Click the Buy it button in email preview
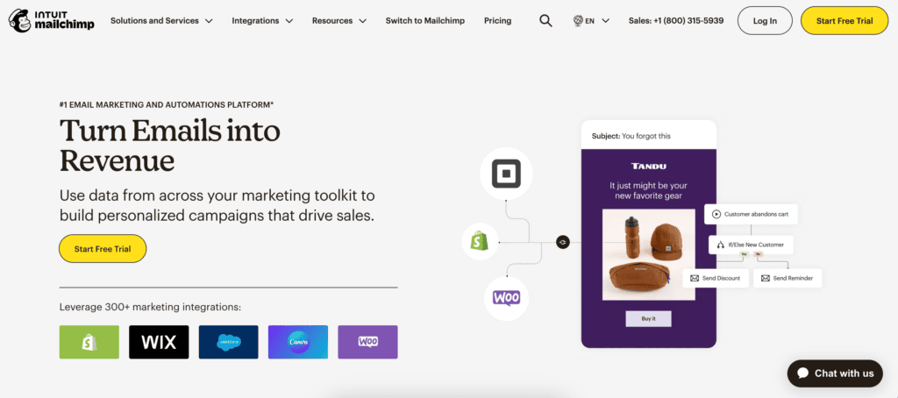898x398 pixels. tap(648, 318)
